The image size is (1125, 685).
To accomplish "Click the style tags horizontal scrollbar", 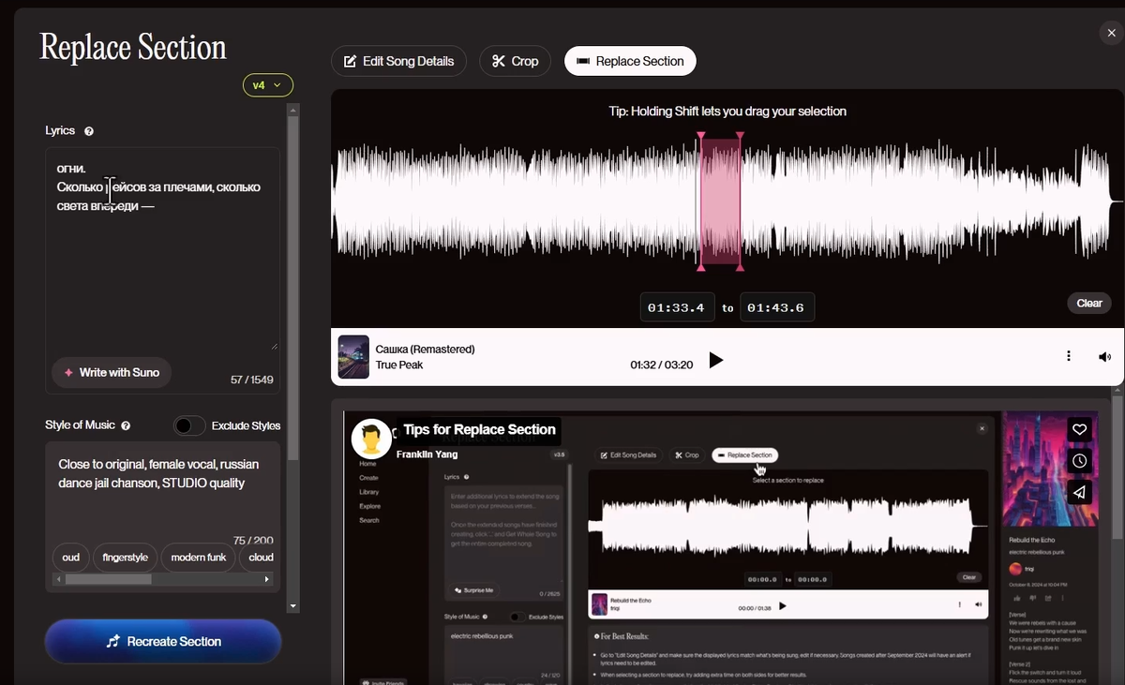I will point(108,579).
